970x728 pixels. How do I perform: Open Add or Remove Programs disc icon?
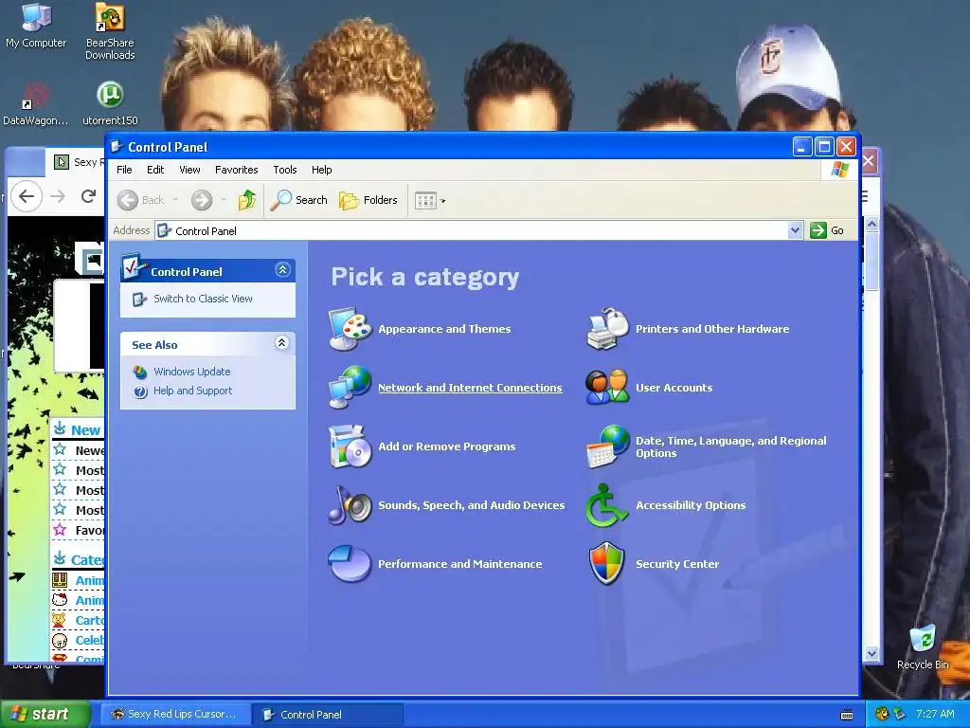[350, 446]
